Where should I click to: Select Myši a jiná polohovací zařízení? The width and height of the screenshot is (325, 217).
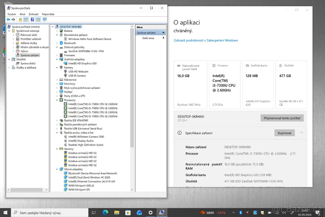(x=82, y=88)
